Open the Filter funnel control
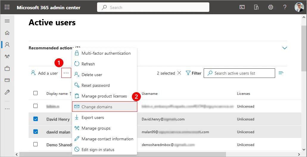This screenshot has height=157, width=307. point(194,73)
